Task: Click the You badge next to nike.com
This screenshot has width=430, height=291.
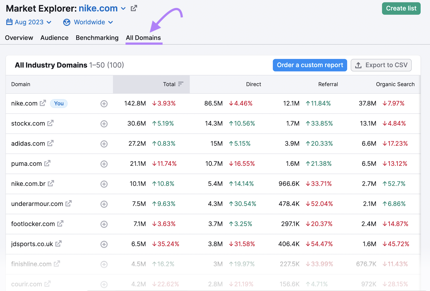Action: (59, 103)
